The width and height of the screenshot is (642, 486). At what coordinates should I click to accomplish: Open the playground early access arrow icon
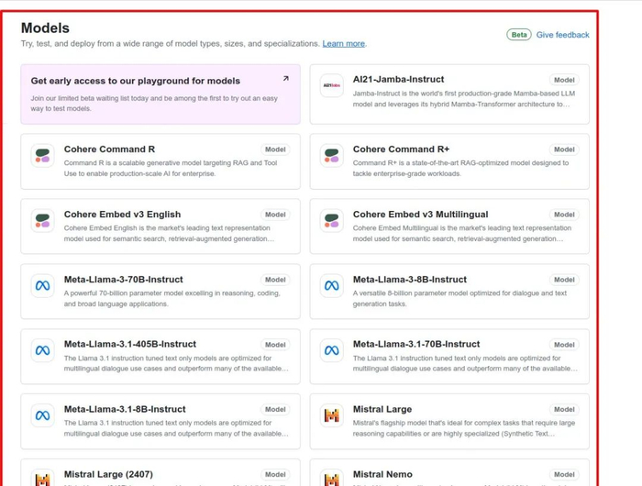(x=285, y=79)
